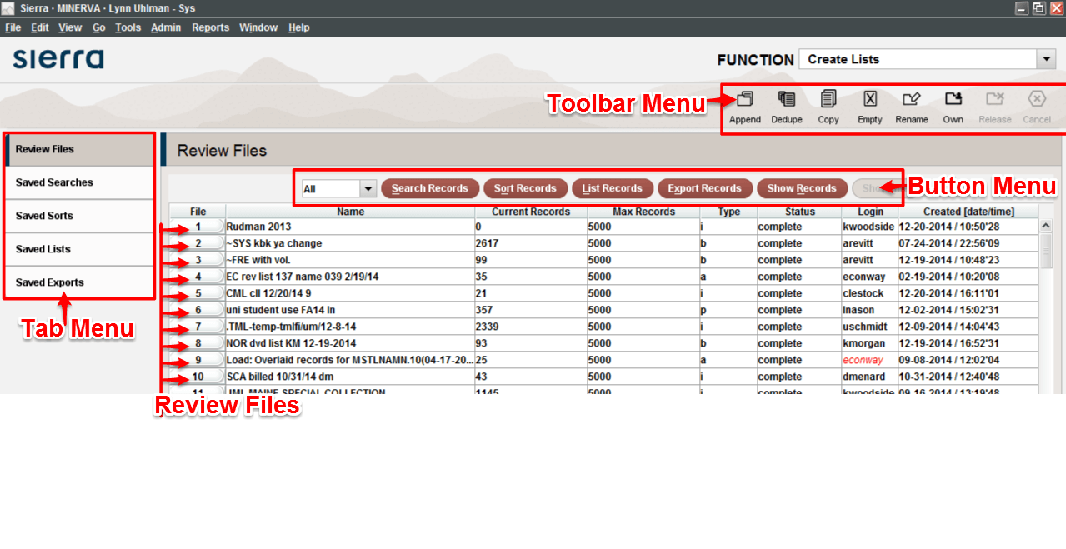The image size is (1066, 549).
Task: Click the File column header
Action: coord(198,212)
